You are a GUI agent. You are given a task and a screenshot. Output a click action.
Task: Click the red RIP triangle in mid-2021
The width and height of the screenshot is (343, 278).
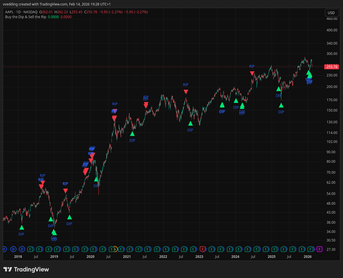(x=146, y=106)
